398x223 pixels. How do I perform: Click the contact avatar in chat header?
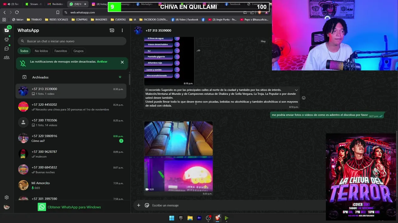coord(138,30)
